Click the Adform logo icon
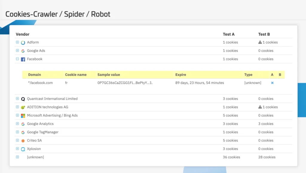The image size is (306, 173). click(23, 42)
